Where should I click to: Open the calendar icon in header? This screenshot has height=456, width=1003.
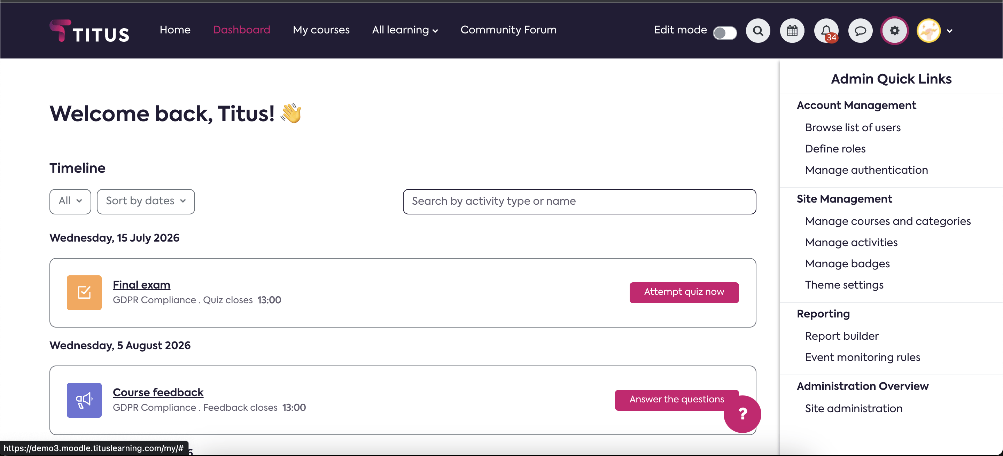(x=792, y=30)
